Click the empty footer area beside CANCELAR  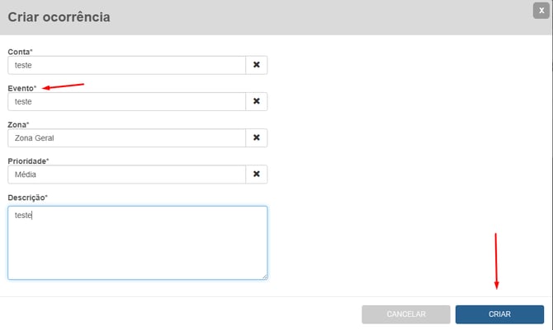coord(182,314)
